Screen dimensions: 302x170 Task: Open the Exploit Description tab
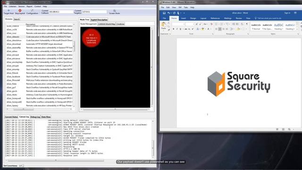99,20
